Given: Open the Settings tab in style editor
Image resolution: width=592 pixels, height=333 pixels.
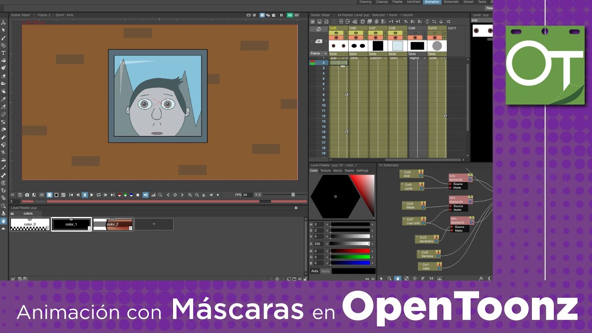Looking at the screenshot, I should [362, 171].
